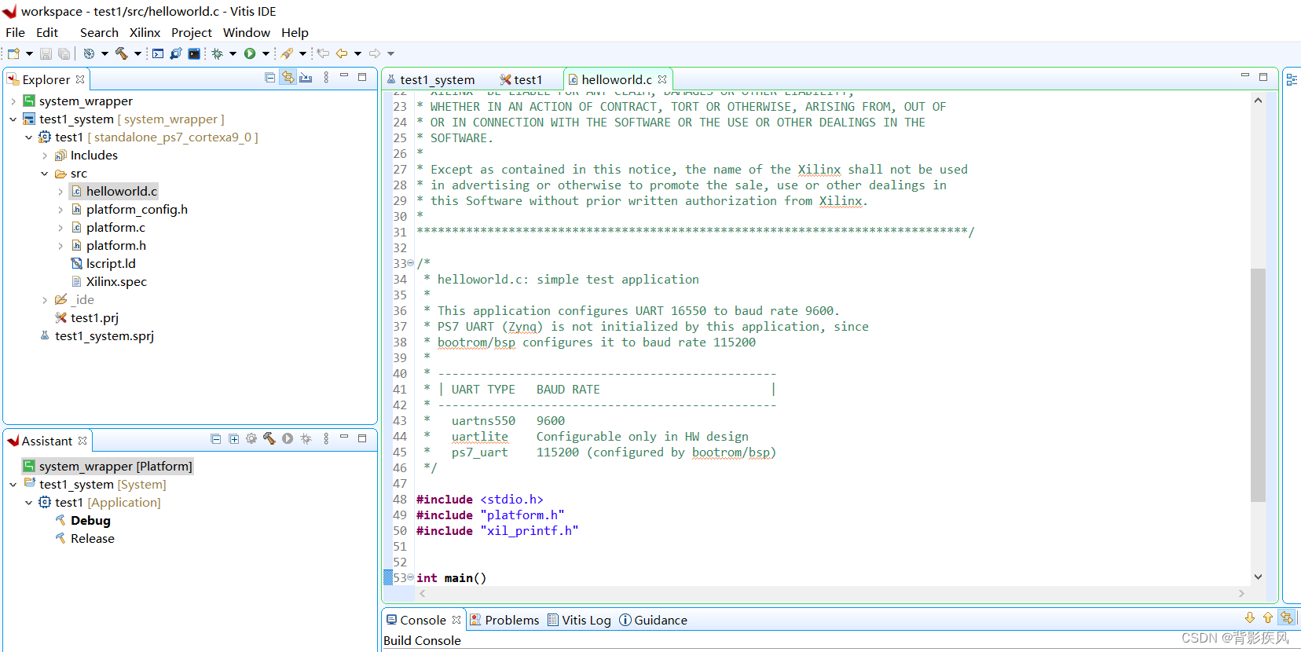The image size is (1301, 652).
Task: Select platform.c in Explorer
Action: point(115,228)
